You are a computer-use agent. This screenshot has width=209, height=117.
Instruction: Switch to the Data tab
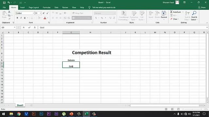(56, 7)
